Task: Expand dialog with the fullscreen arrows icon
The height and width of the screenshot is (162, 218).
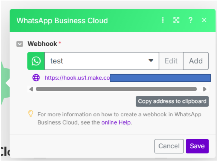Action: point(176,20)
